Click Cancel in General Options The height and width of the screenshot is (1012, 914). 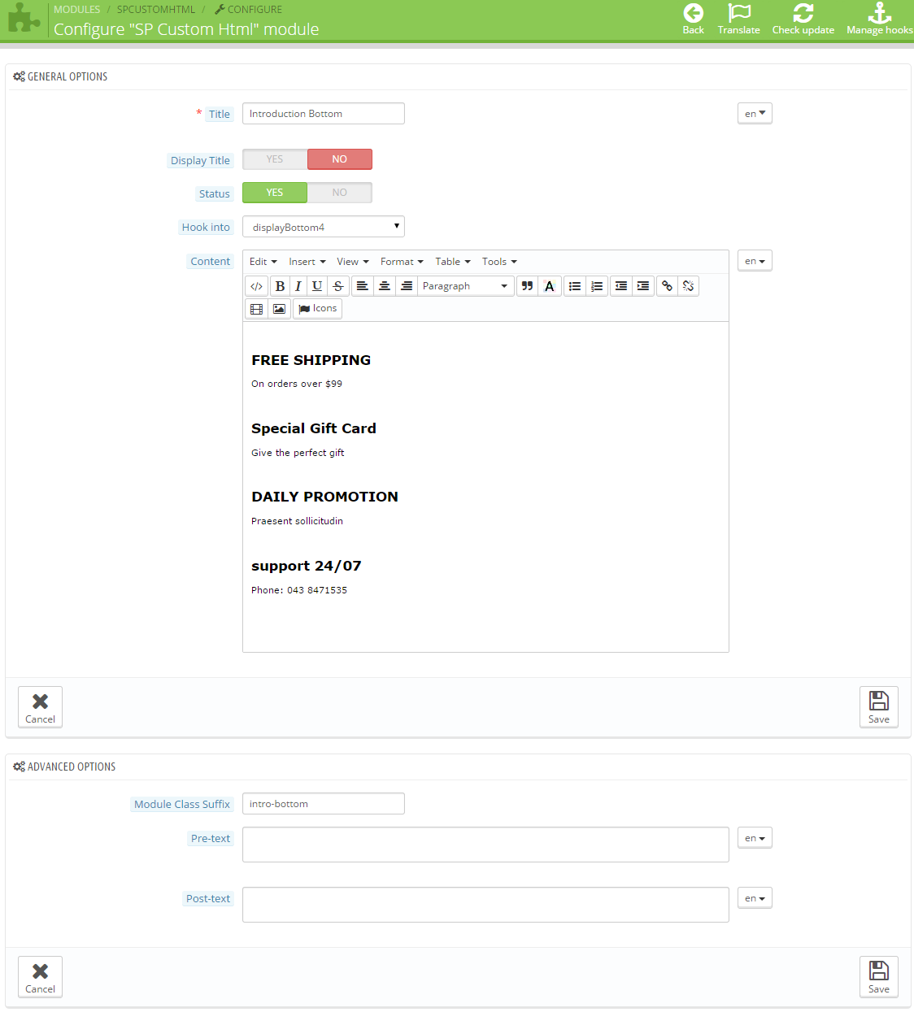pyautogui.click(x=40, y=707)
